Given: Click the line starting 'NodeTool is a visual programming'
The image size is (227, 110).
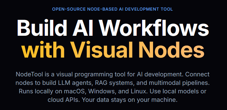Looking at the screenshot, I should coord(113,75).
